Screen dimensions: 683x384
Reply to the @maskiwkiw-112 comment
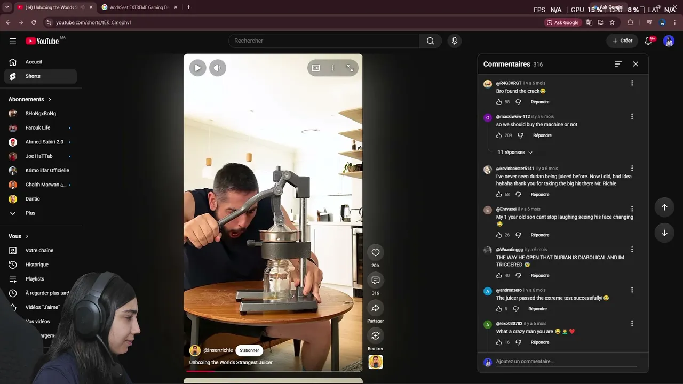(542, 135)
